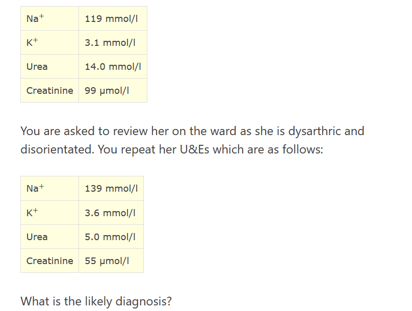Screen dimensions: 412x311
Task: Click the 'What is the likely diagnosis?' question
Action: click(96, 301)
